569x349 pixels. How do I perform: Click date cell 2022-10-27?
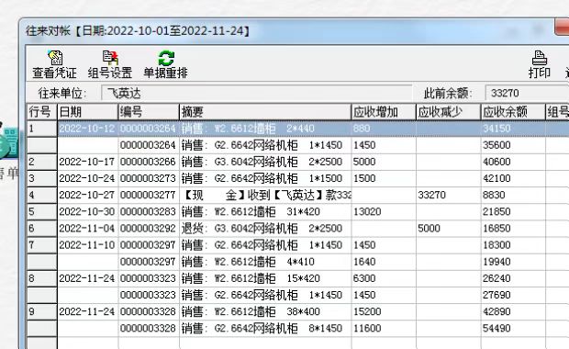(87, 195)
